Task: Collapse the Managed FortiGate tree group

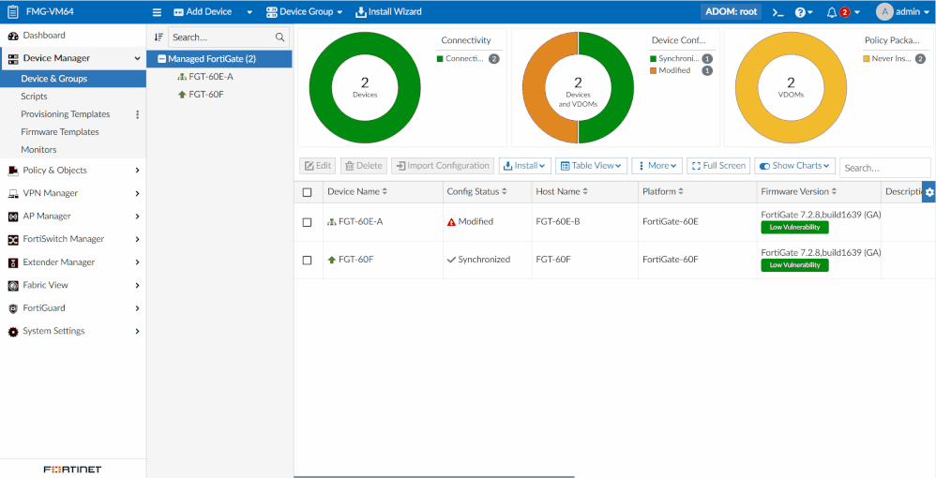Action: [x=162, y=59]
